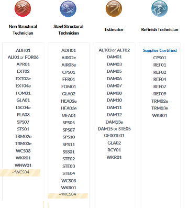Open the Steel Structural Technician heading
Viewport: 189px width, 208px height.
(x=69, y=30)
